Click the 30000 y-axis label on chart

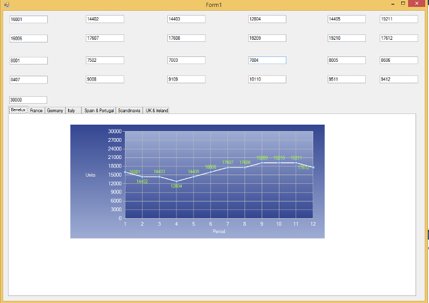point(115,131)
